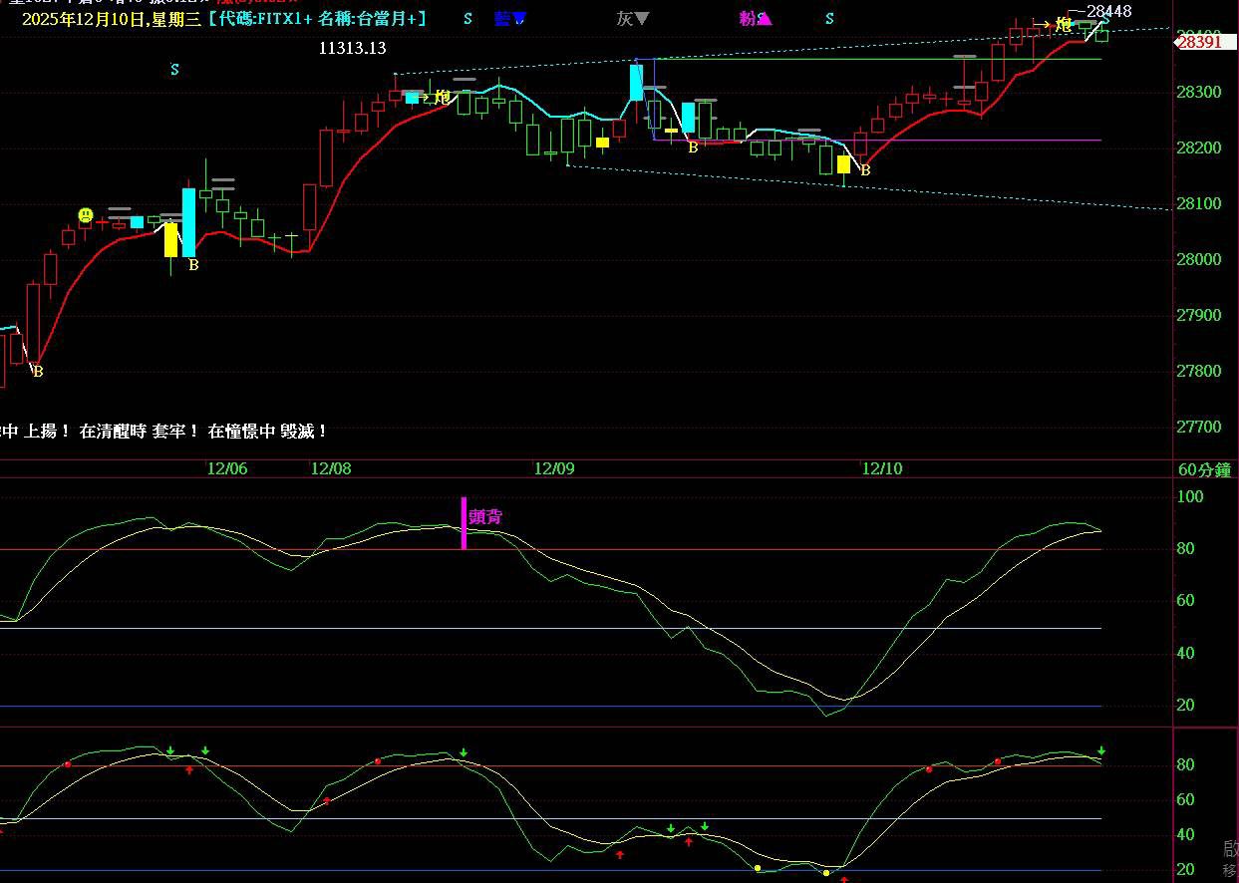Viewport: 1239px width, 883px height.
Task: Toggle the gray 灰▼ indicator
Action: 632,19
